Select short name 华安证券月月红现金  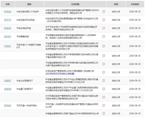[x=26, y=20]
